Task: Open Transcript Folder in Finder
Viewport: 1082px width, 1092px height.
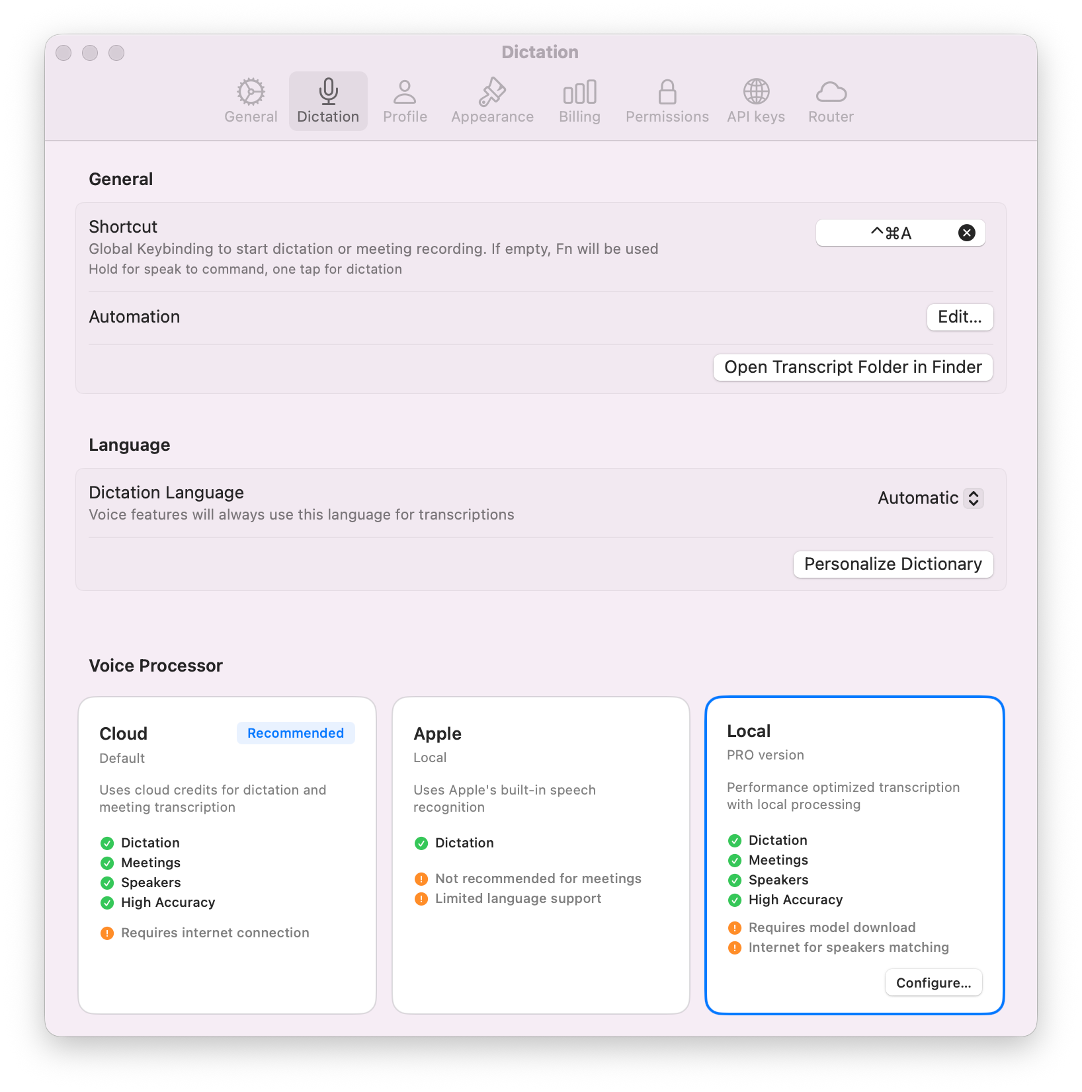Action: tap(853, 367)
